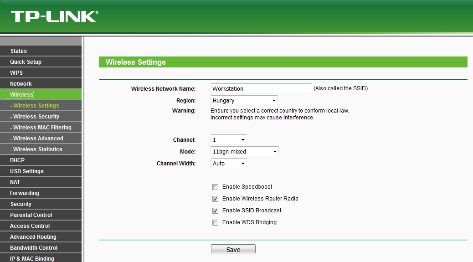Go to Access Control
The image size is (473, 262).
(x=41, y=226)
